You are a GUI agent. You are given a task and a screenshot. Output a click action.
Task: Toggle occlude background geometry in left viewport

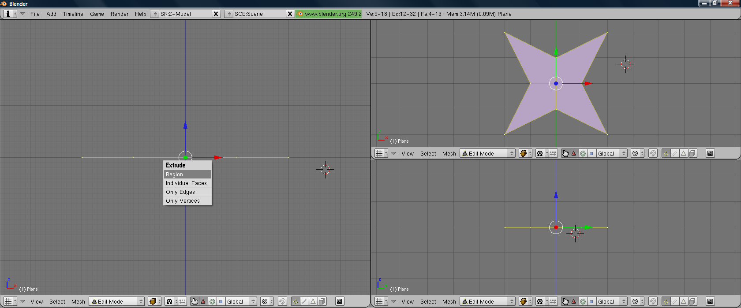[x=322, y=301]
